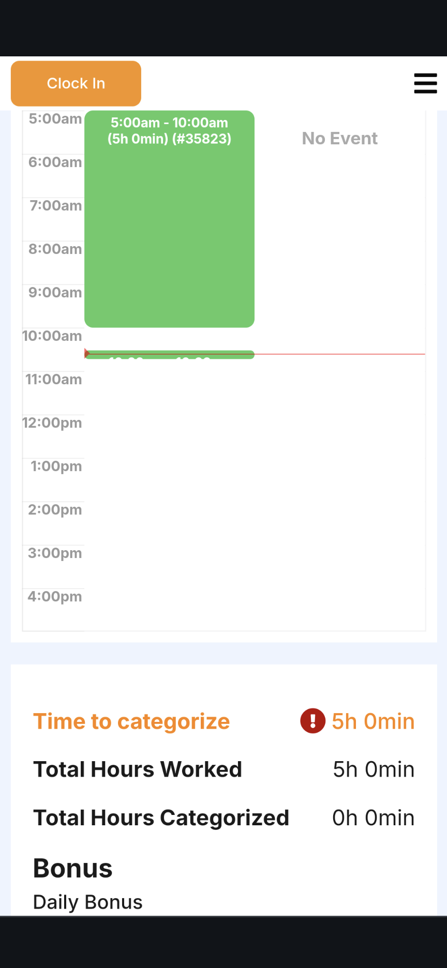
Task: Select the Total Hours Worked row label
Action: pos(138,769)
